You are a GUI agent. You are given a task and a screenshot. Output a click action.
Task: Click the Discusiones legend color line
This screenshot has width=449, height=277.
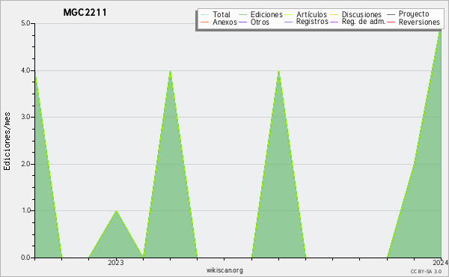point(335,15)
